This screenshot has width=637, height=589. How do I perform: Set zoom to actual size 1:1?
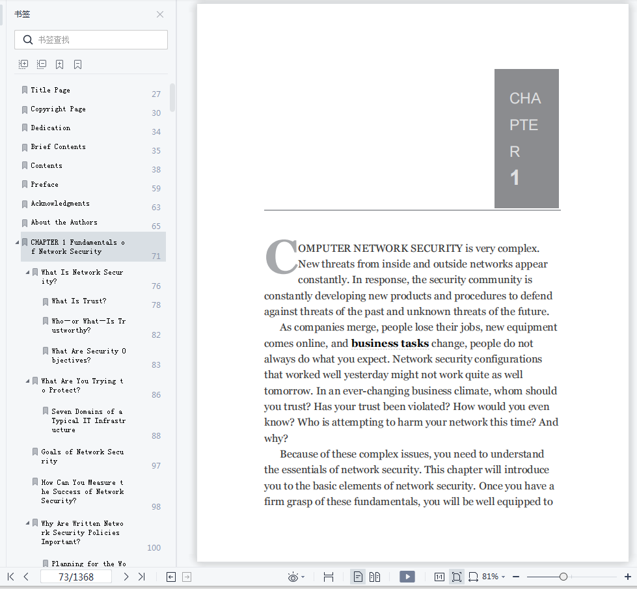pyautogui.click(x=439, y=577)
